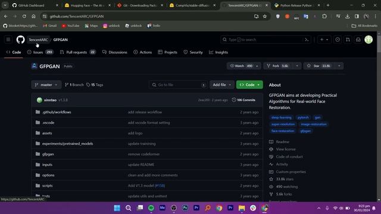381x214 pixels.
Task: Star the GFPGAN repository
Action: pyautogui.click(x=319, y=66)
